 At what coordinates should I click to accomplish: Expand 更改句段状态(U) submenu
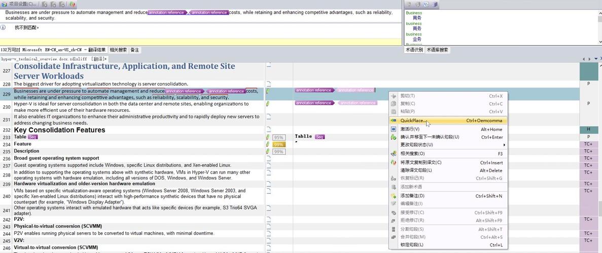click(x=448, y=145)
